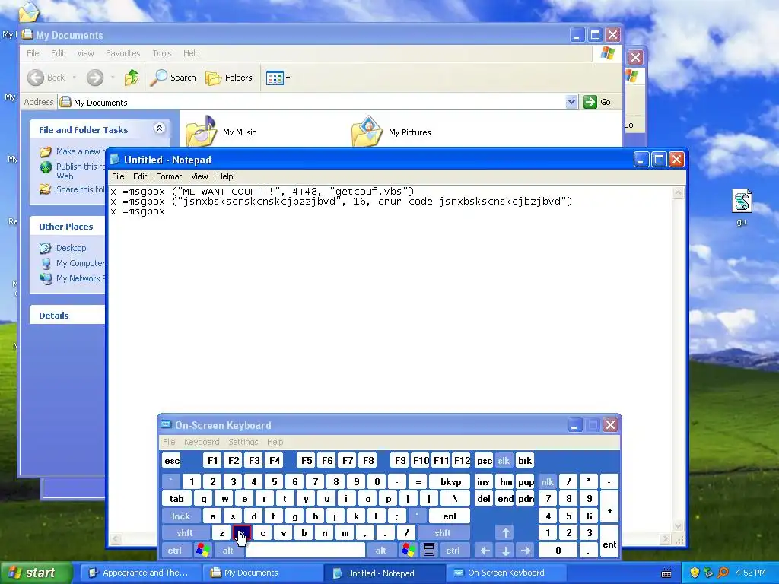
Task: Click the Back button in My Documents
Action: (x=46, y=78)
